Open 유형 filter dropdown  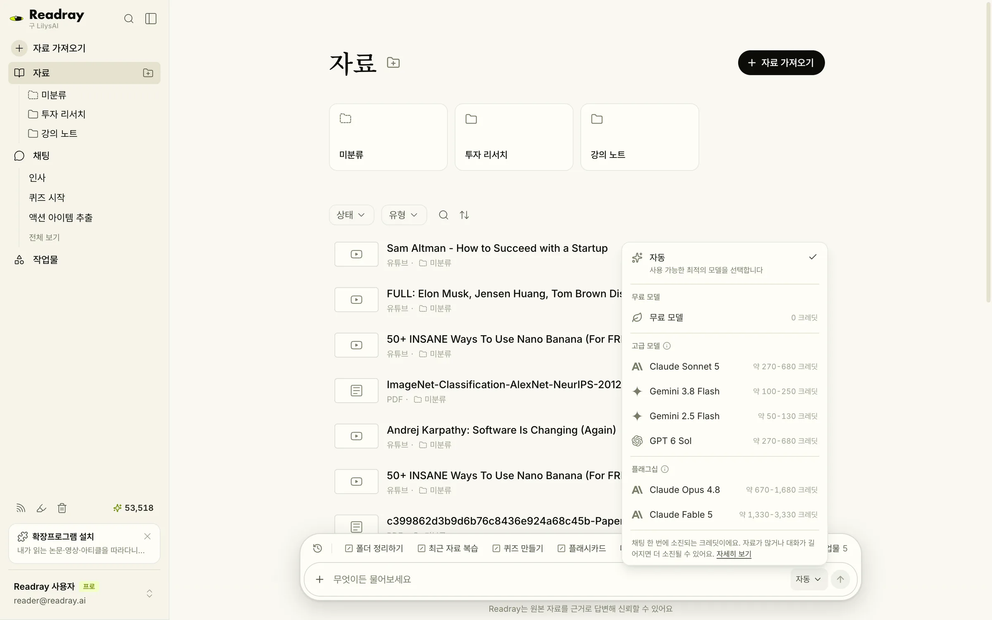[x=404, y=215]
